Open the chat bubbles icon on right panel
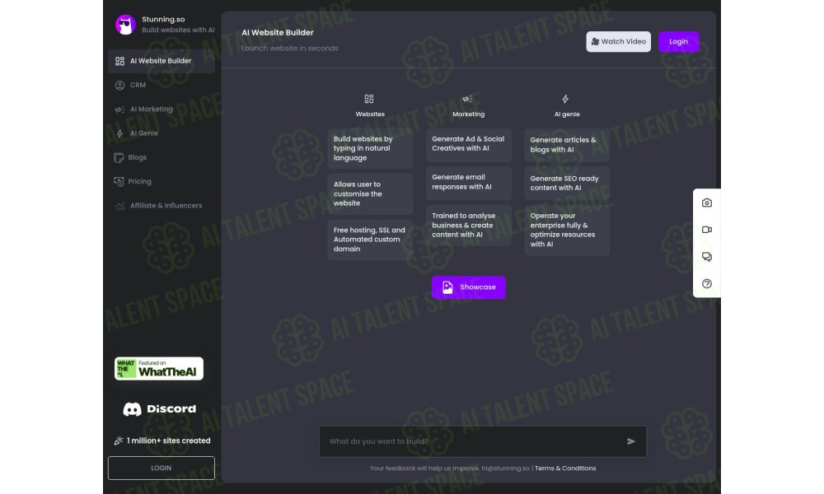This screenshot has height=494, width=824. pos(707,257)
